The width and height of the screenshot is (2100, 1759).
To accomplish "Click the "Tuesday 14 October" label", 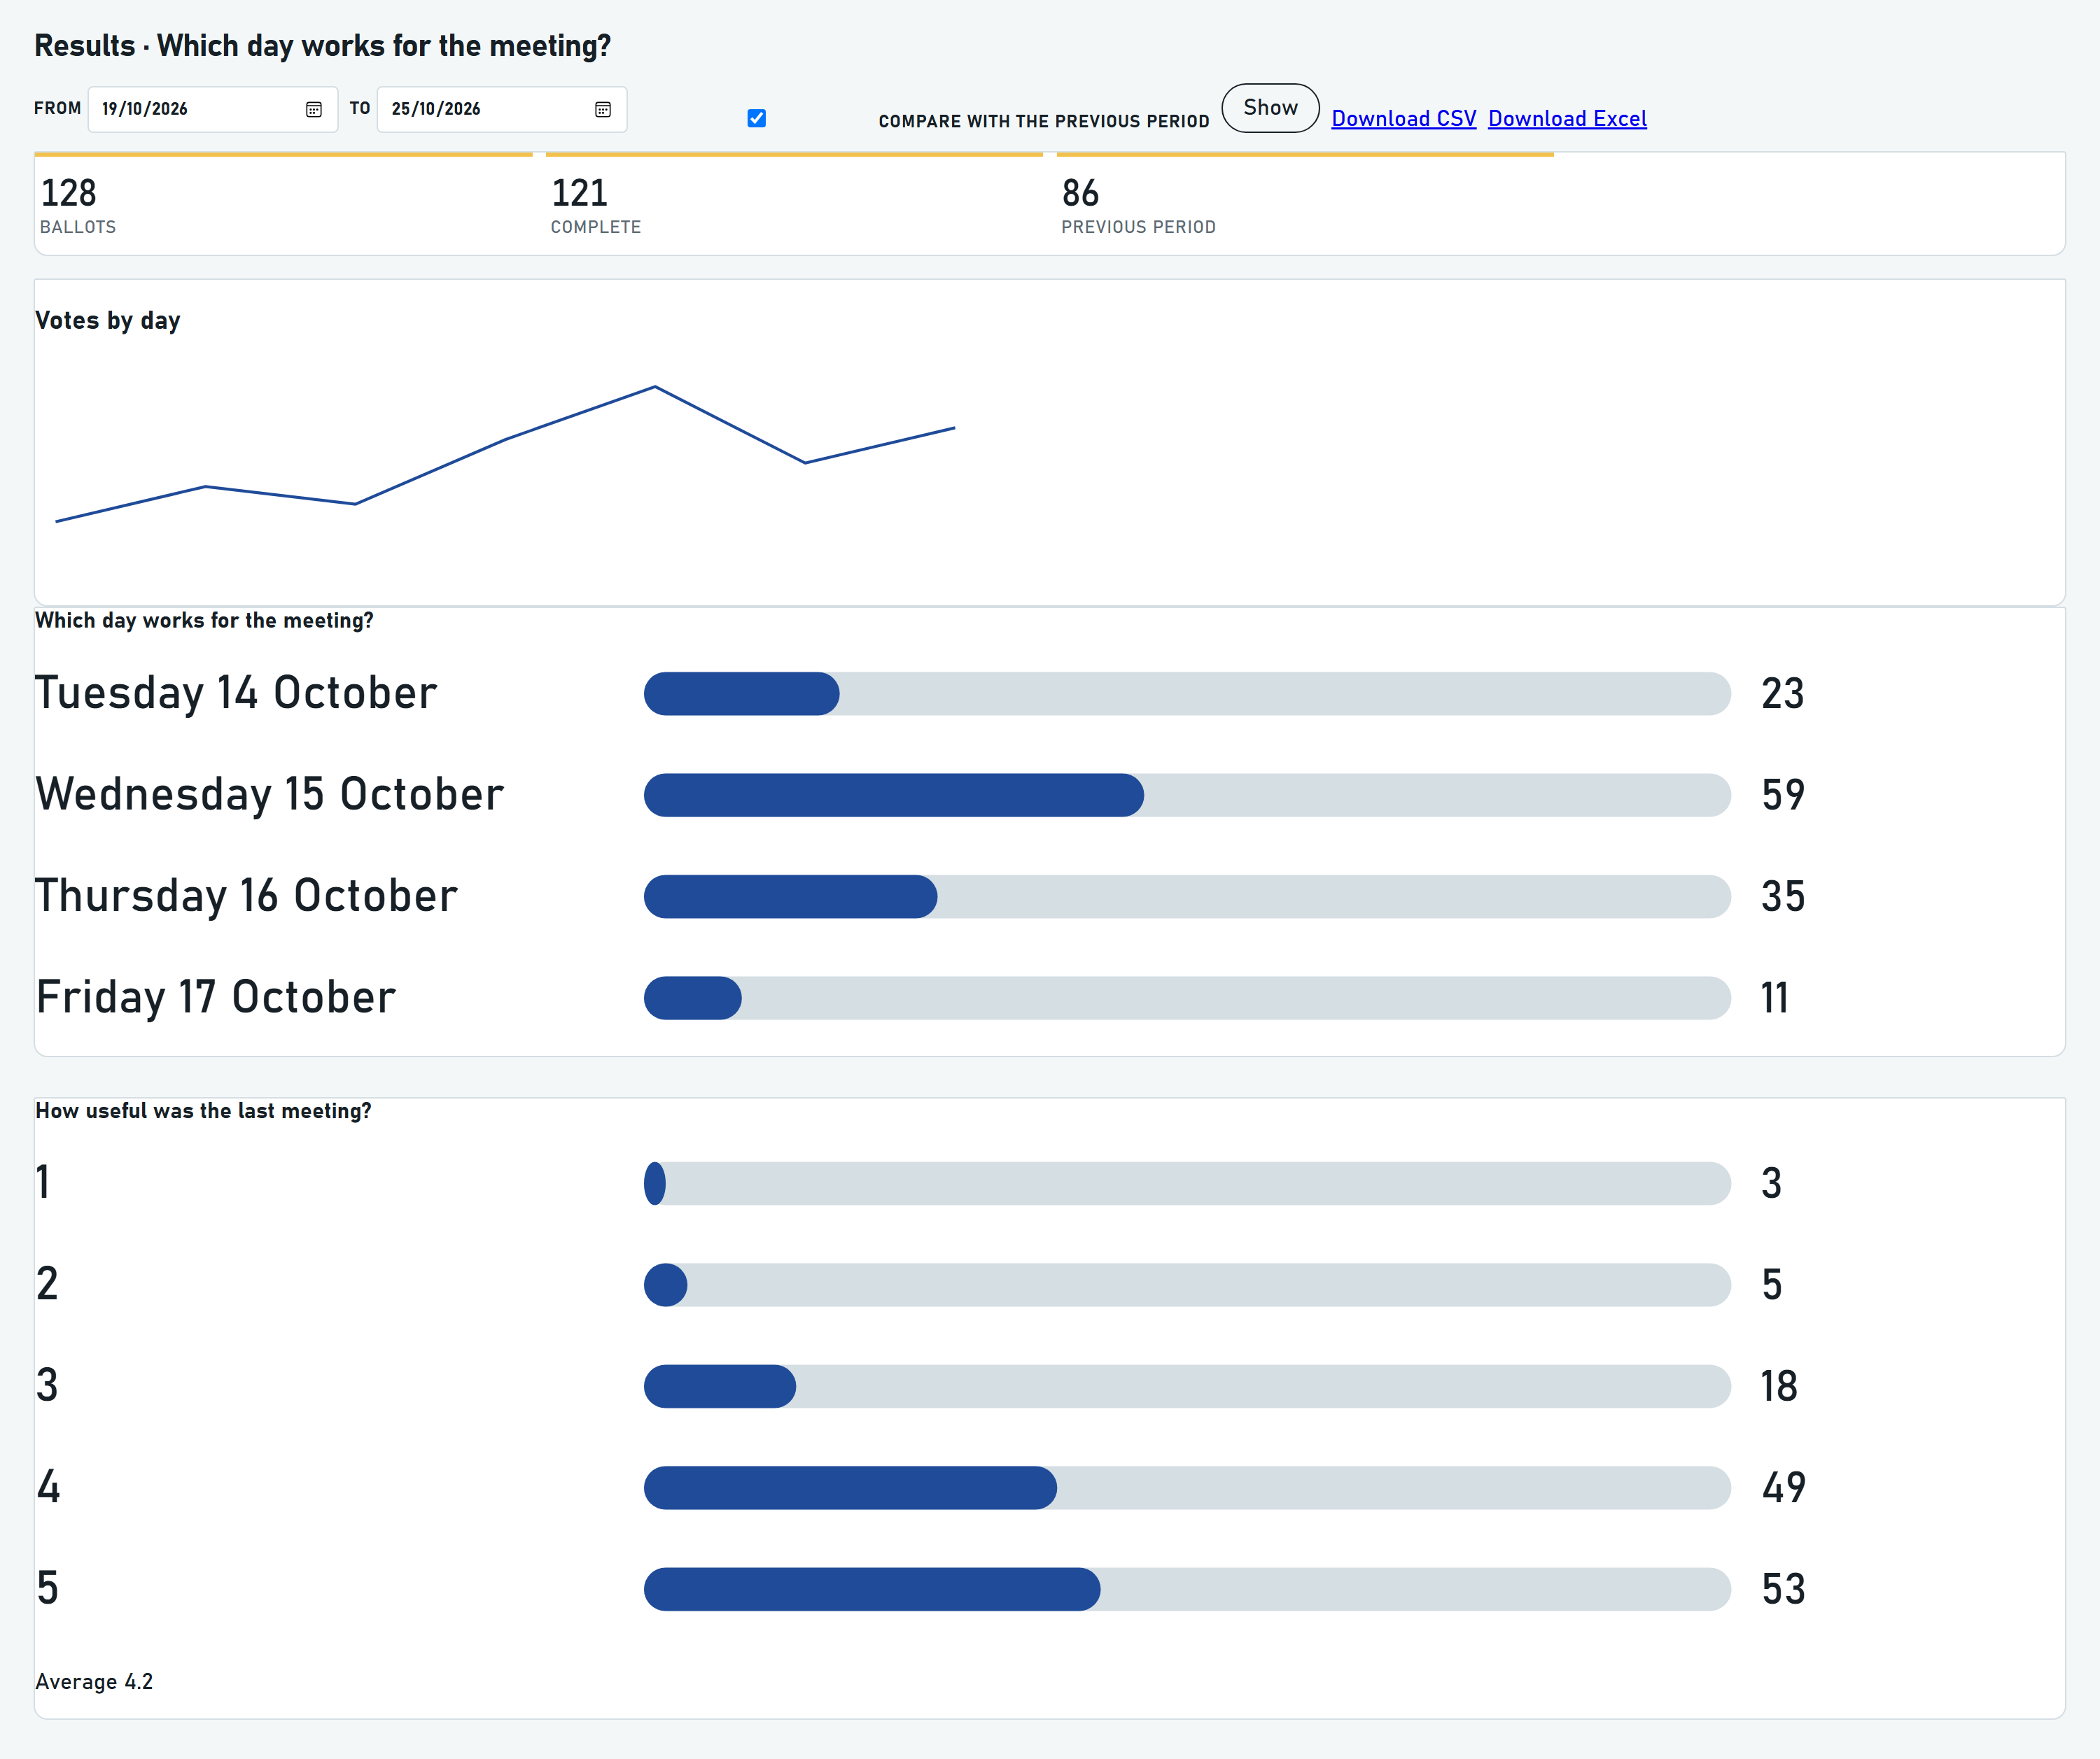I will [236, 693].
